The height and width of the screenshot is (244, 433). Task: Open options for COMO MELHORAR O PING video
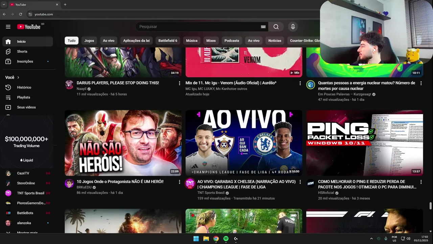tap(421, 182)
